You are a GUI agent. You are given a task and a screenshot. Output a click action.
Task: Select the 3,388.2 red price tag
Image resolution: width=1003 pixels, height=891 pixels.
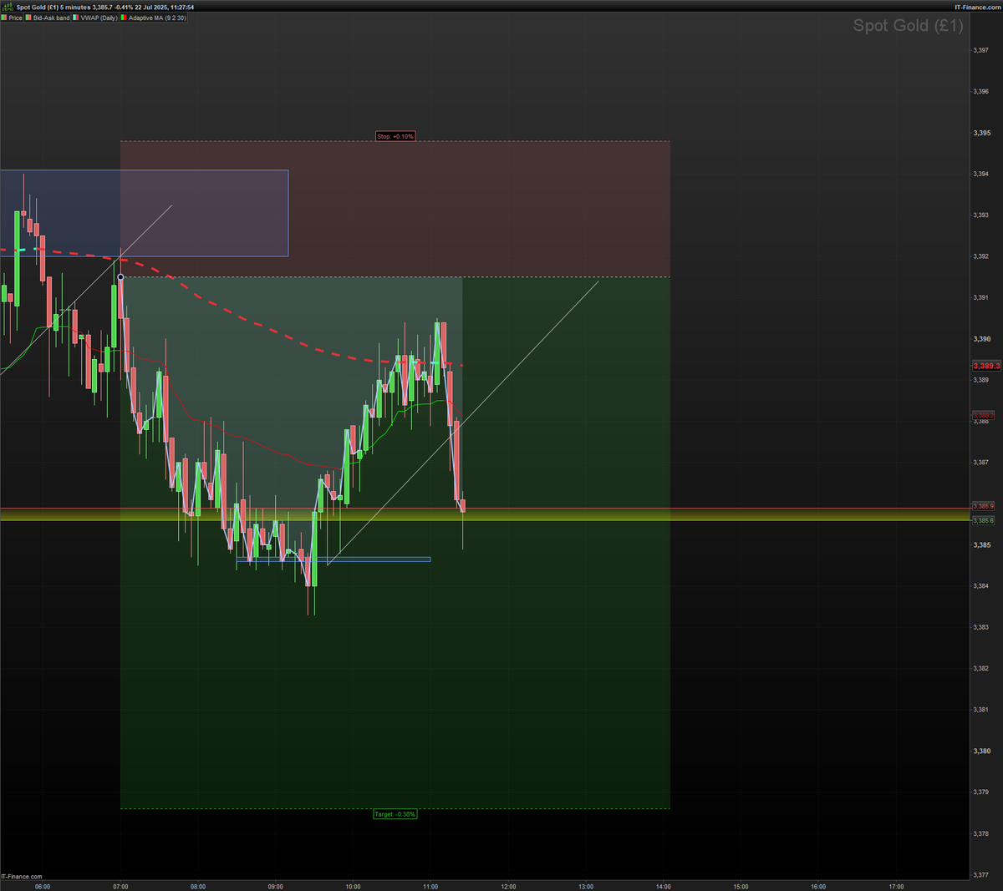coord(982,415)
